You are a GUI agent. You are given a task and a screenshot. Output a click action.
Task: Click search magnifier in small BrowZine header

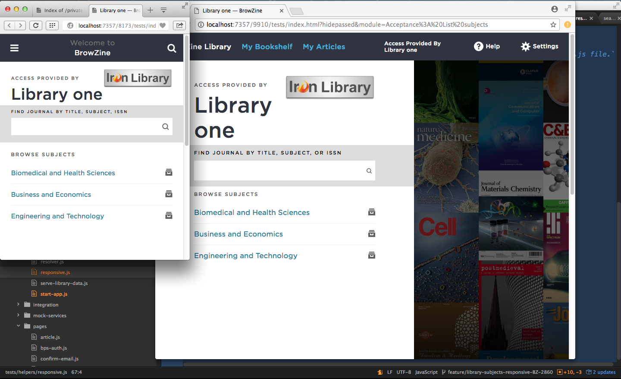click(x=172, y=48)
